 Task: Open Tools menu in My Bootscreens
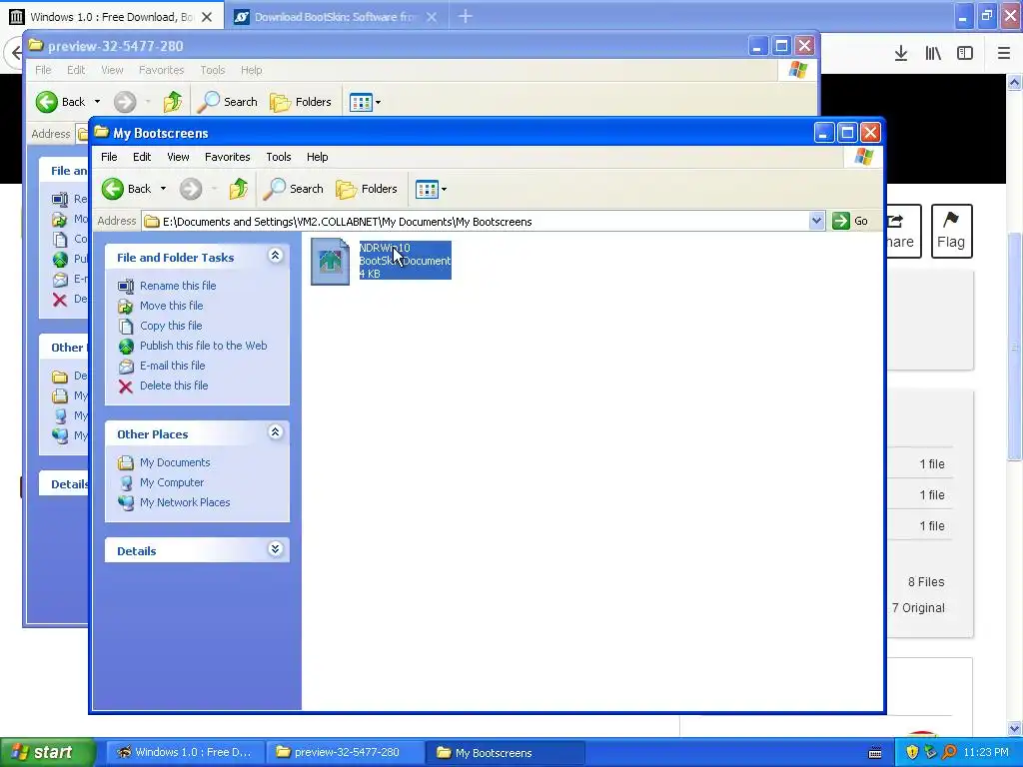click(278, 157)
